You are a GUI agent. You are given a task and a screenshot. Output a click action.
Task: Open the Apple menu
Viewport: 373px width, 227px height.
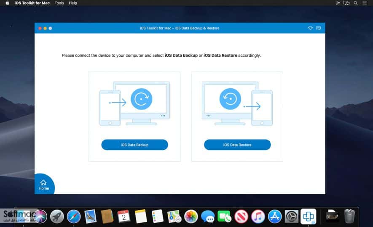(x=7, y=3)
